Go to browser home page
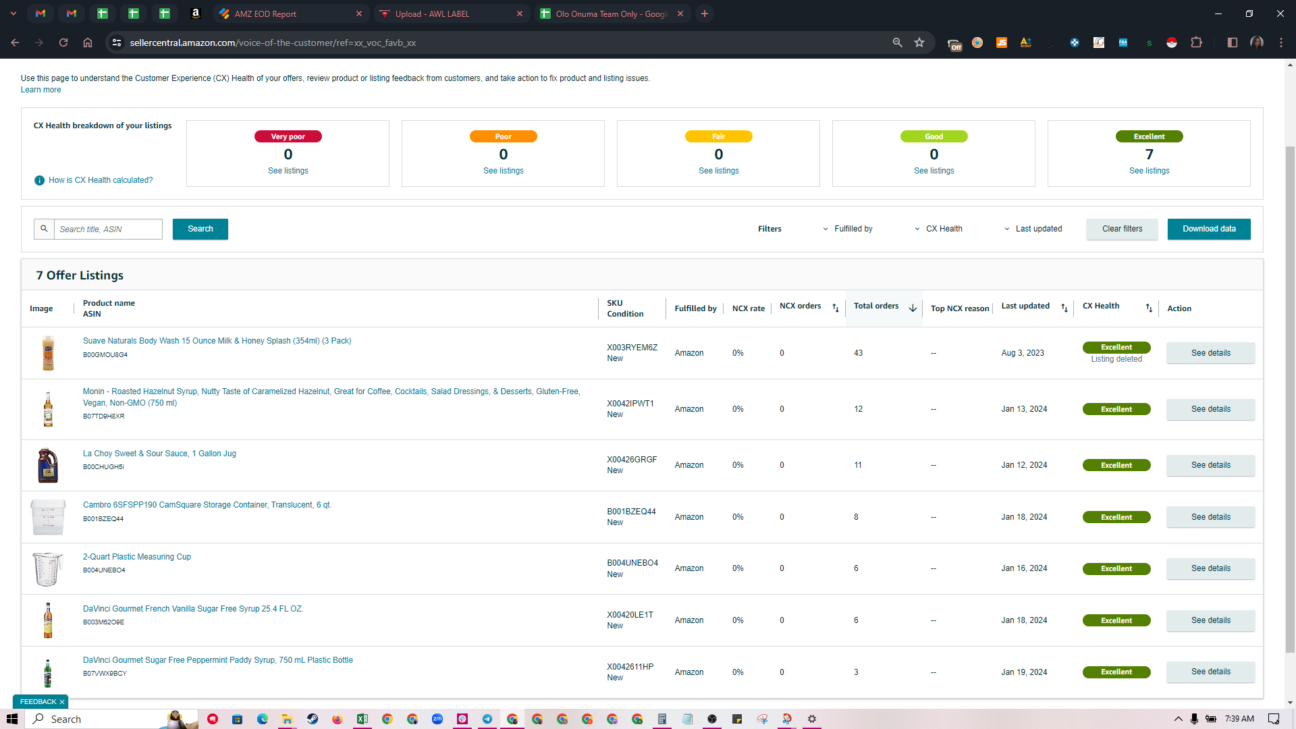Screen dimensions: 1296x729 click(88, 43)
